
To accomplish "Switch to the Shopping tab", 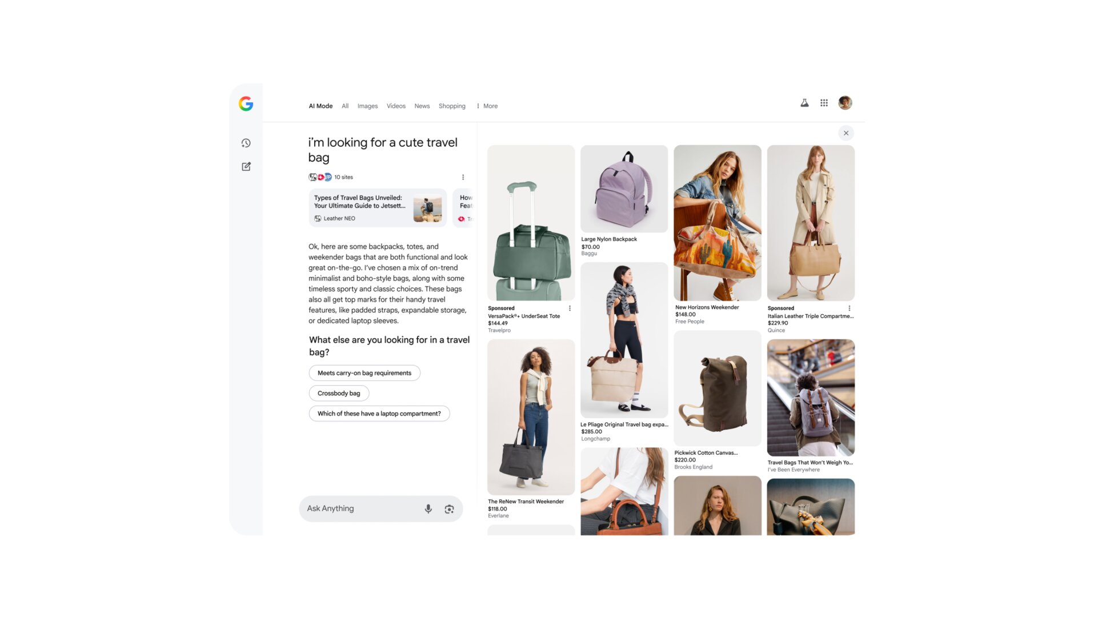I will (x=452, y=106).
